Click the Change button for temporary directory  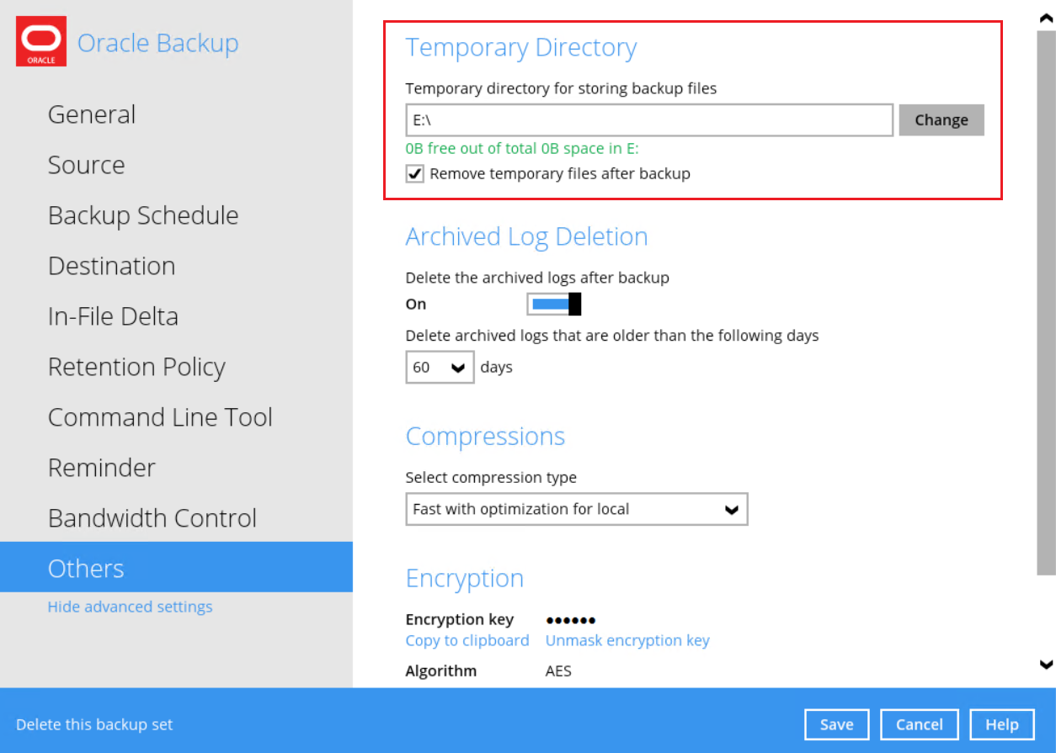tap(941, 120)
